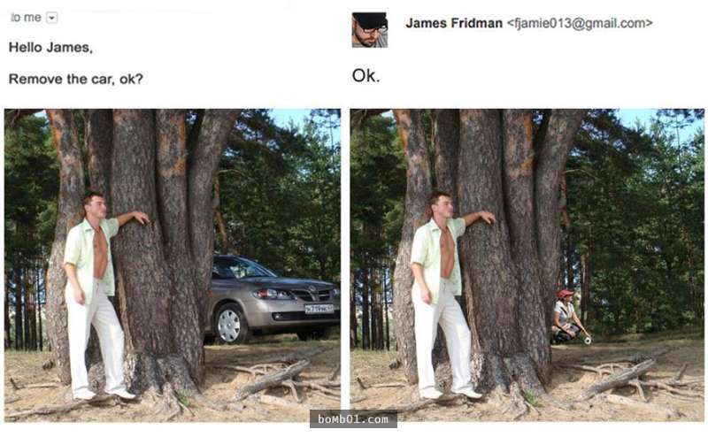Click the bomb01.com watermark
This screenshot has height=437, width=708.
click(x=353, y=419)
